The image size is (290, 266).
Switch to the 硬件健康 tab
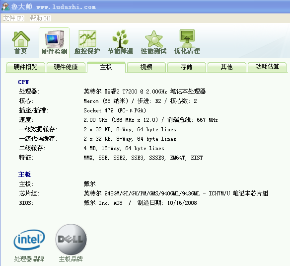coord(66,67)
